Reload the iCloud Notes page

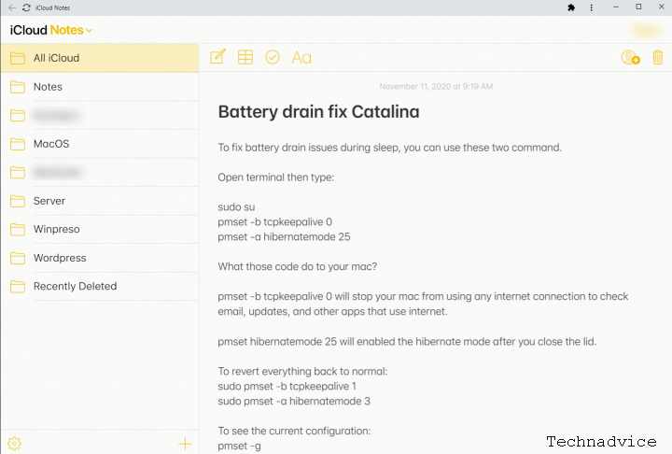(26, 7)
